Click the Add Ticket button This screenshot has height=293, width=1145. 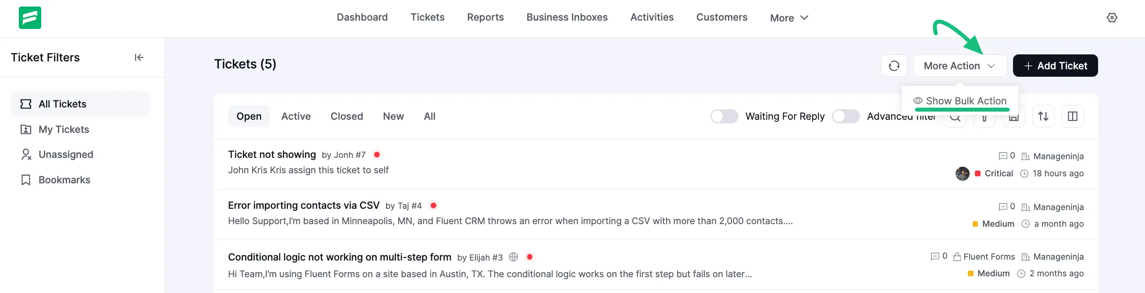(1055, 66)
